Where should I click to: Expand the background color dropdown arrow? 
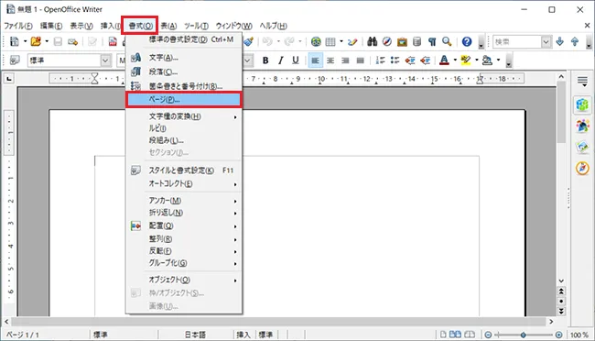click(x=498, y=60)
